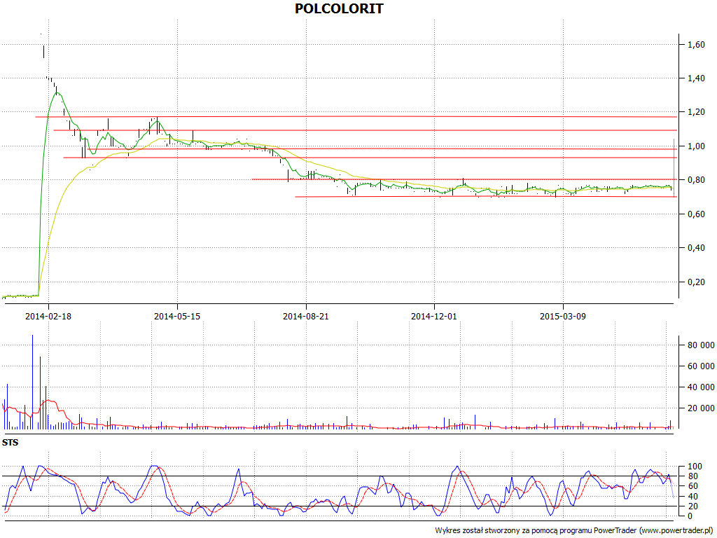This screenshot has height=538, width=717.
Task: Click the tallest blue volume bar
Action: [x=32, y=382]
